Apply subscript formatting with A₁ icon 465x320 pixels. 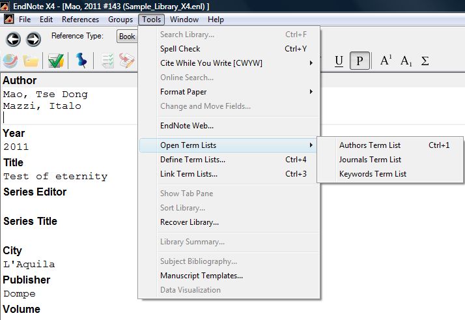coord(406,61)
